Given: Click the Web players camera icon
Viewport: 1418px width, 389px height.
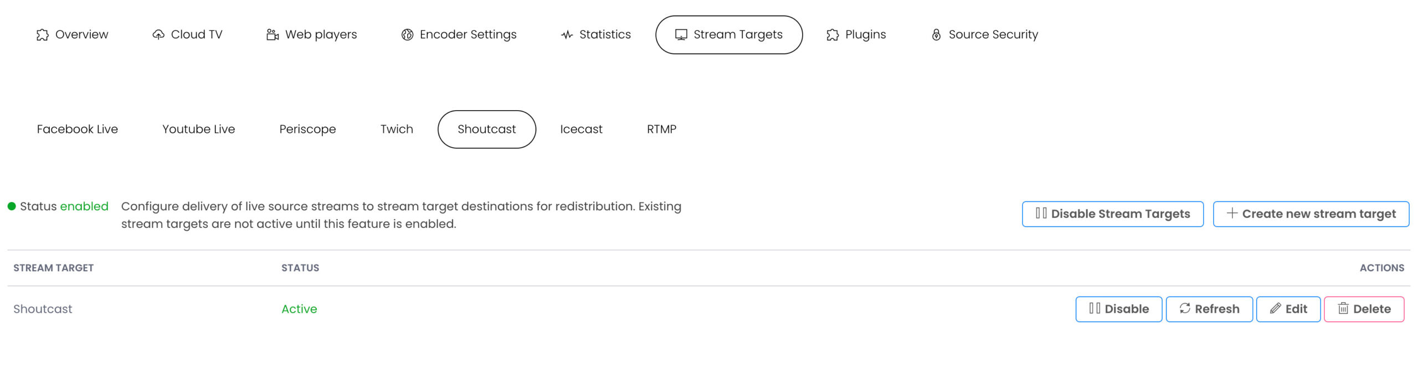Looking at the screenshot, I should 272,35.
